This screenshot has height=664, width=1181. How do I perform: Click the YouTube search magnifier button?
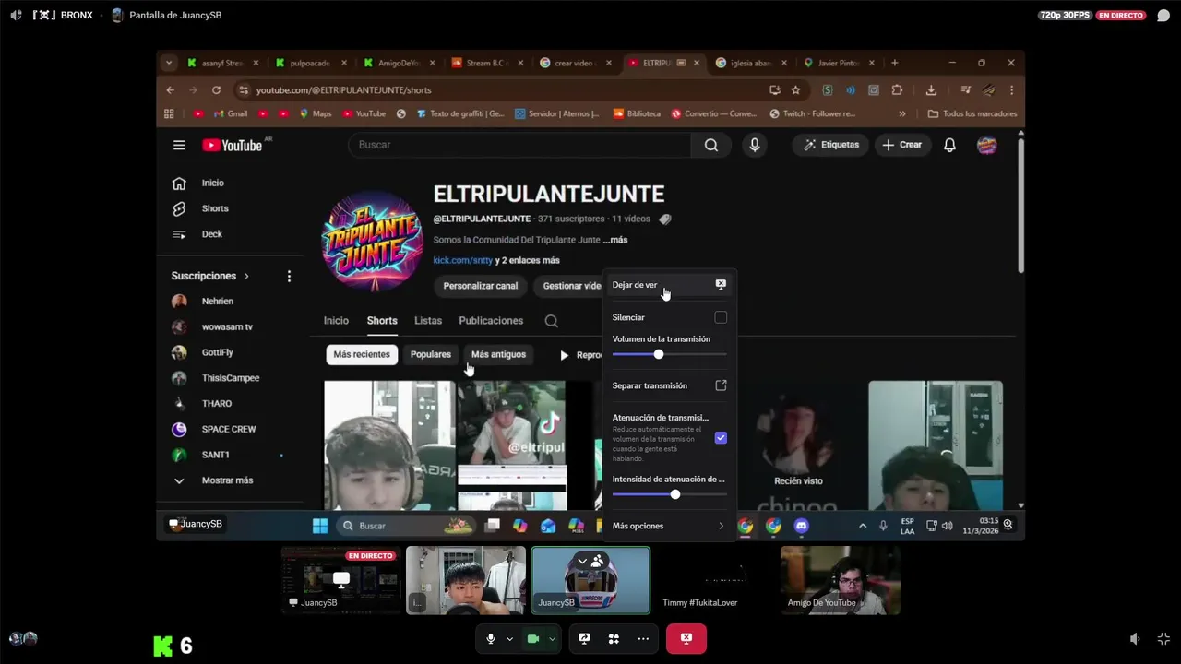pyautogui.click(x=711, y=145)
